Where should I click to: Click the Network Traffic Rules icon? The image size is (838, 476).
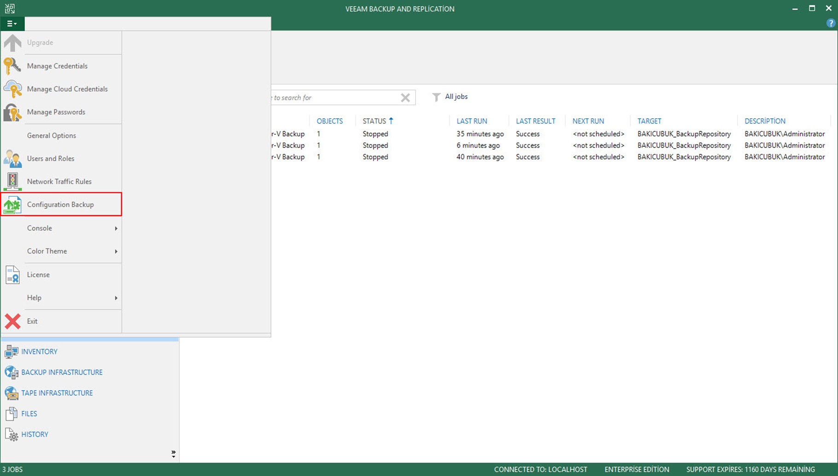[12, 182]
